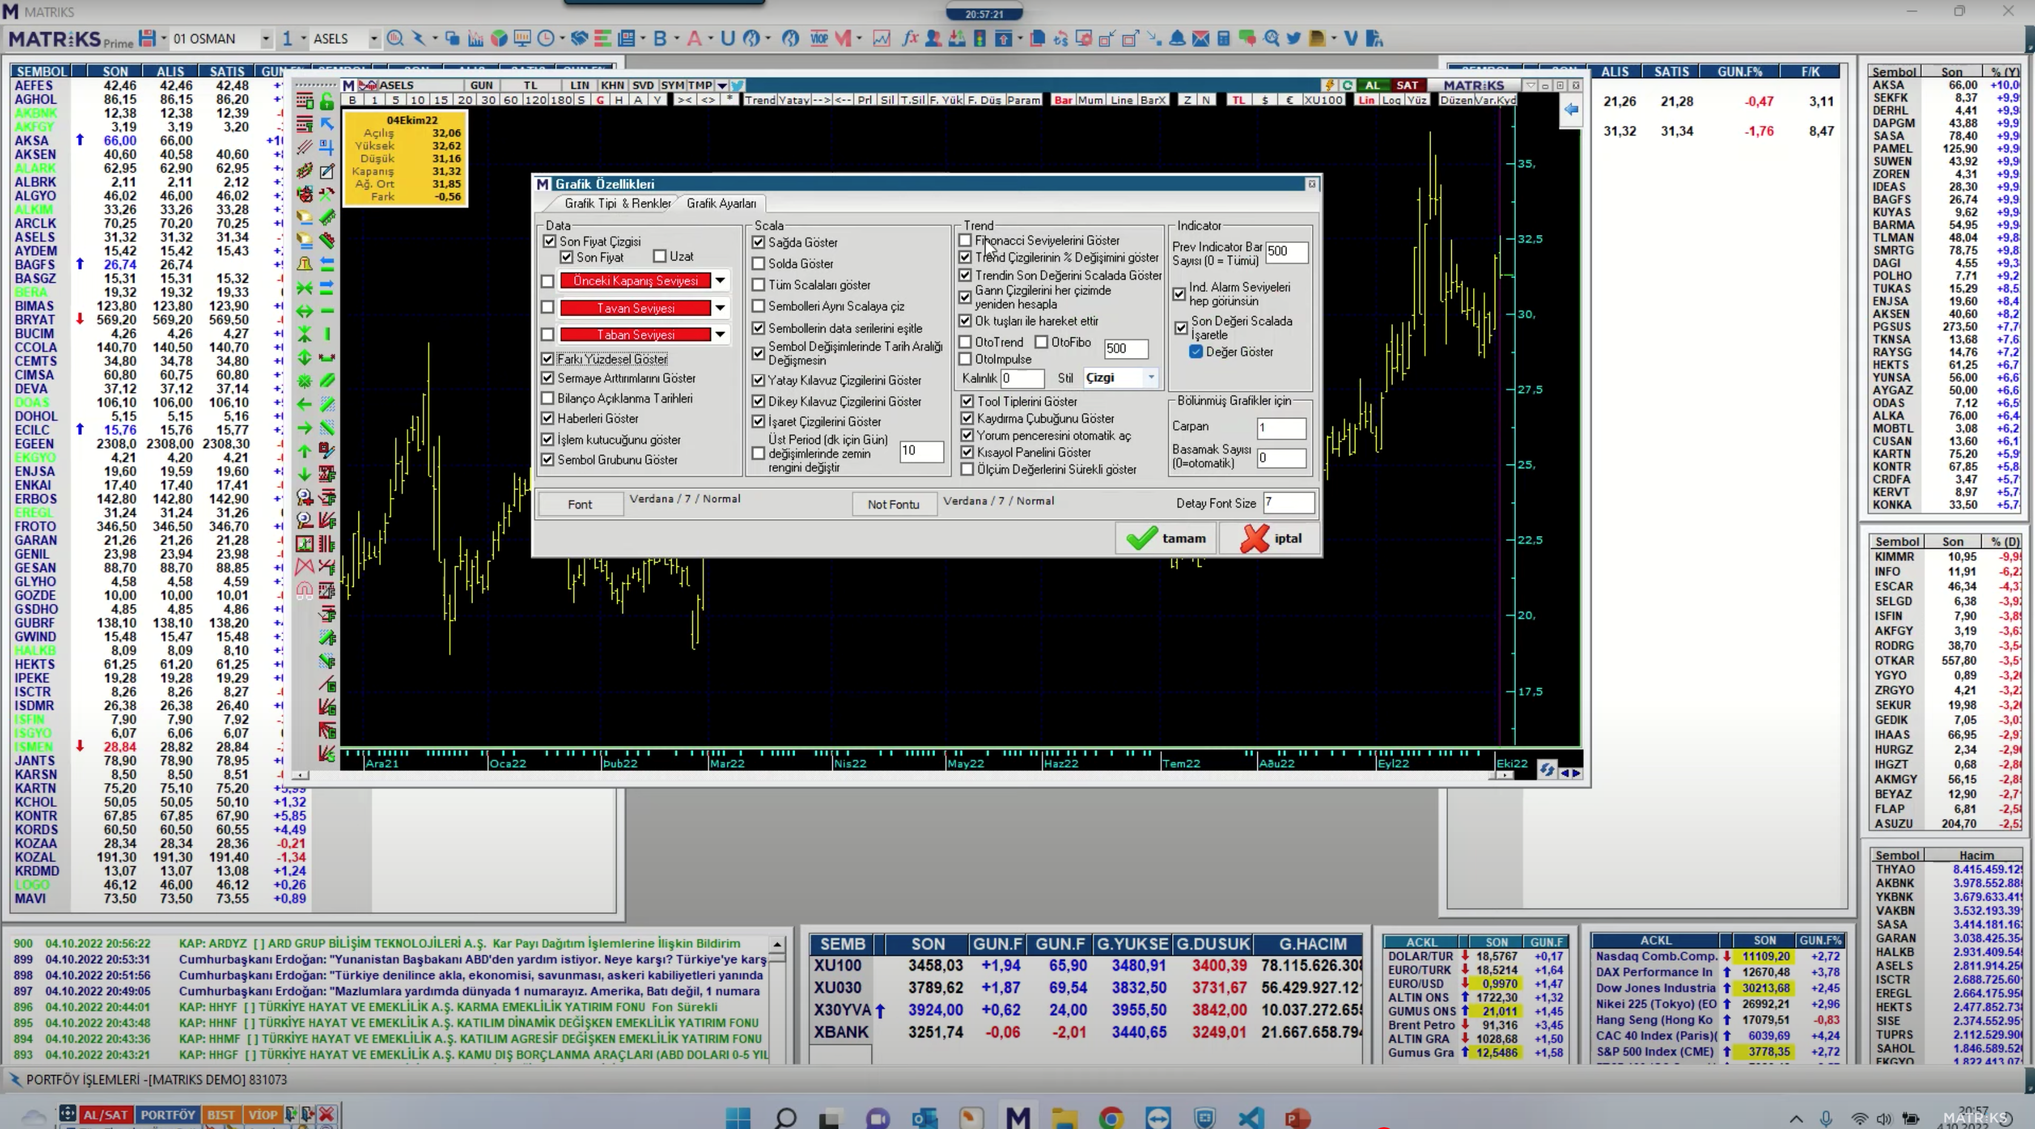The height and width of the screenshot is (1129, 2035).
Task: Click the clock icon in main toolbar
Action: 546,38
